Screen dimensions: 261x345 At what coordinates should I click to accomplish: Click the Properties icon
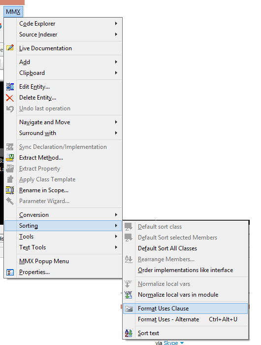point(10,272)
